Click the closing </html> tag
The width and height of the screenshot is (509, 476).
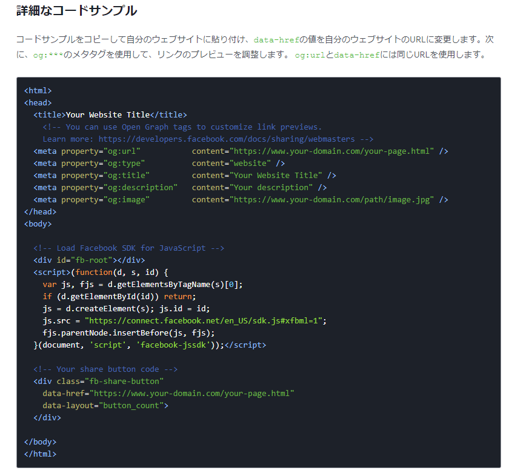click(x=40, y=454)
